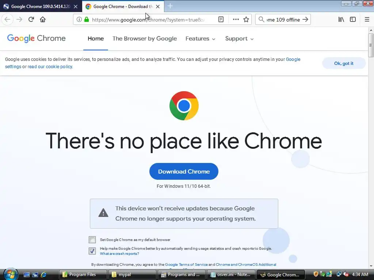Open the browser home page icon

[x=43, y=19]
